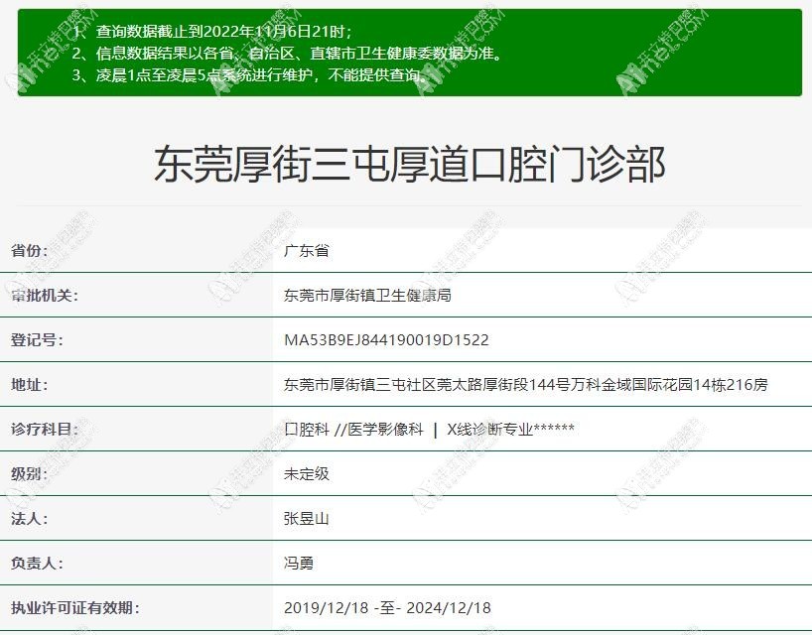Click the address text with 万科金域国际花园
The height and width of the screenshot is (635, 812).
coord(525,385)
